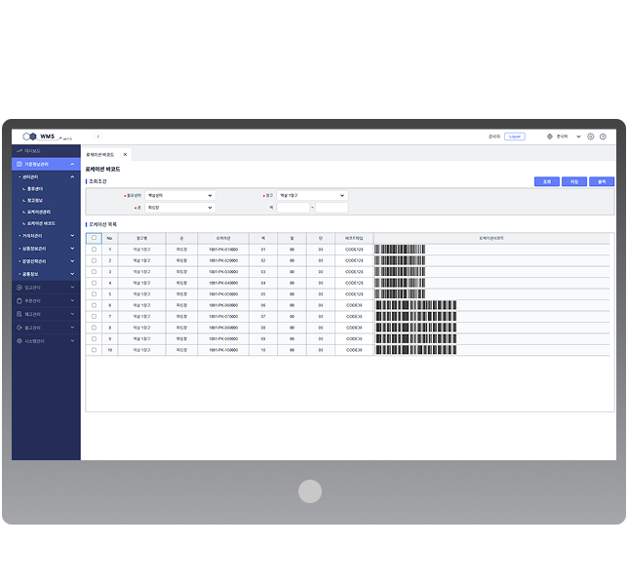The image size is (628, 585).
Task: Collapse the sidebar with the arrow icon
Action: (x=98, y=136)
